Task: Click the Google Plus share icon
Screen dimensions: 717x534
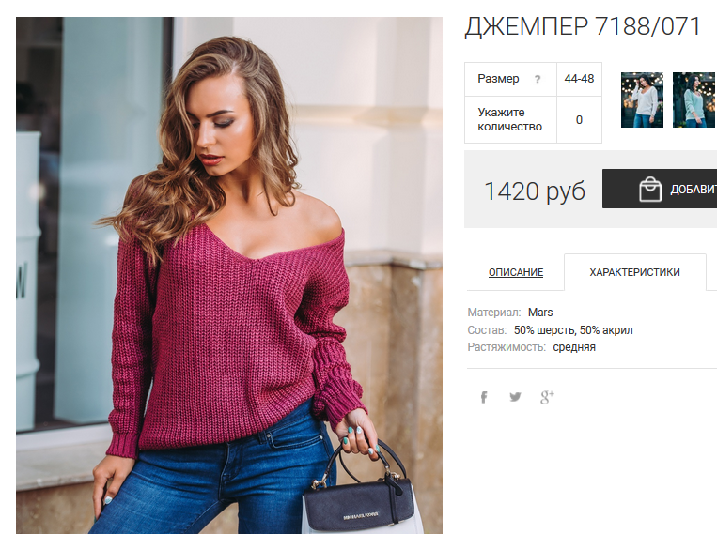Action: pyautogui.click(x=547, y=397)
